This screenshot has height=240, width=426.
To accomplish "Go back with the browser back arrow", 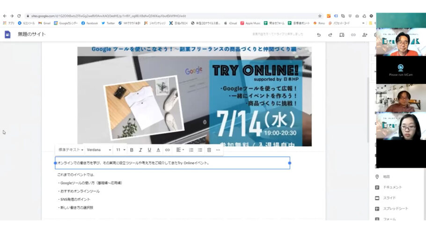I will 5,16.
